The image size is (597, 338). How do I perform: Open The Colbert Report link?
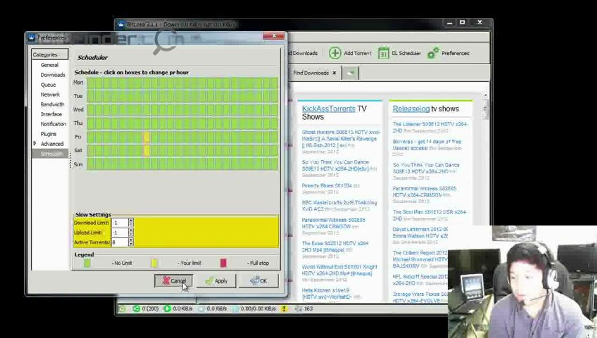tap(420, 259)
